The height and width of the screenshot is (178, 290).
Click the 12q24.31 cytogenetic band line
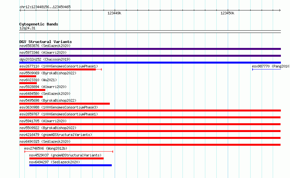150,32
